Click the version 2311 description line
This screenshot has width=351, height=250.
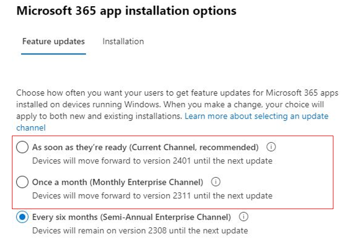[152, 196]
